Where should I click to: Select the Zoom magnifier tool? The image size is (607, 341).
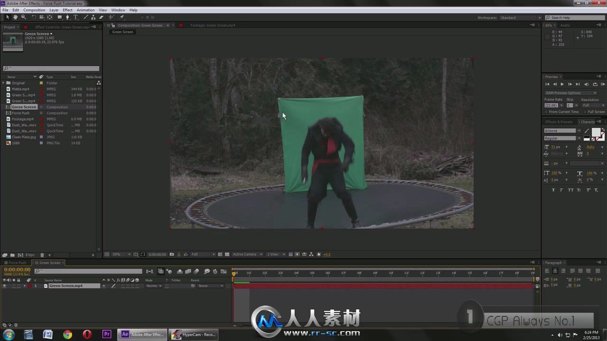point(23,17)
